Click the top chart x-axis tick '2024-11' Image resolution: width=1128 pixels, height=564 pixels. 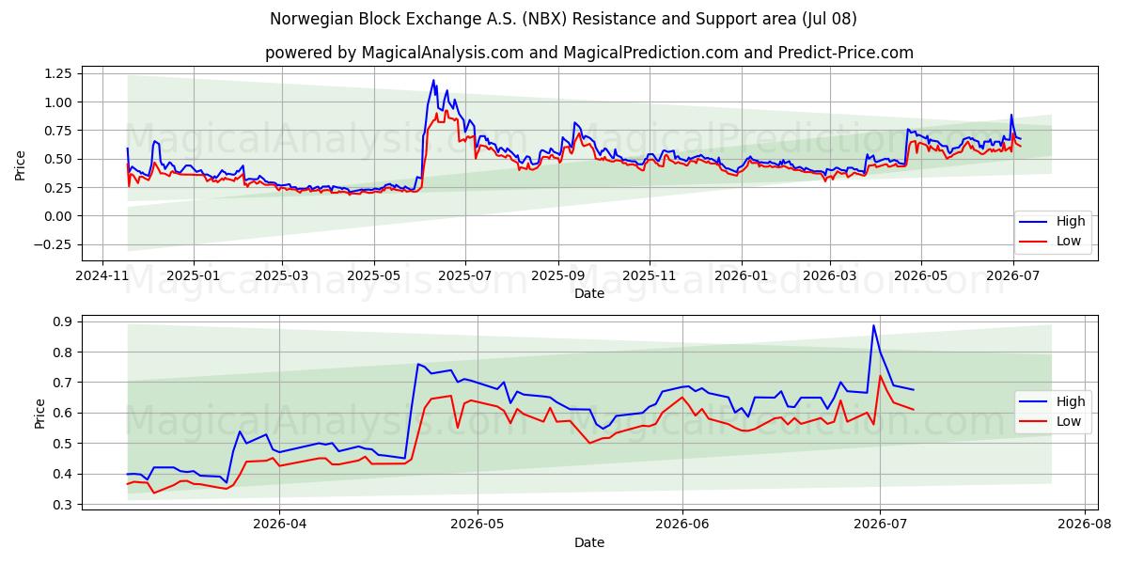(102, 276)
